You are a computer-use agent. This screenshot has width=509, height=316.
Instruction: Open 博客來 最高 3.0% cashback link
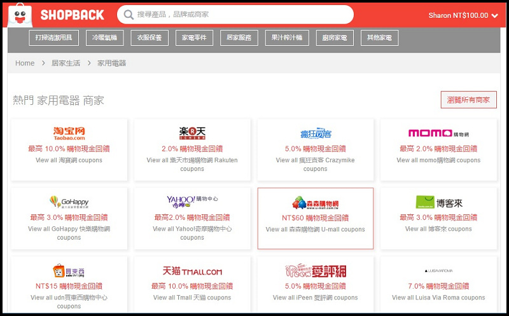tap(438, 217)
